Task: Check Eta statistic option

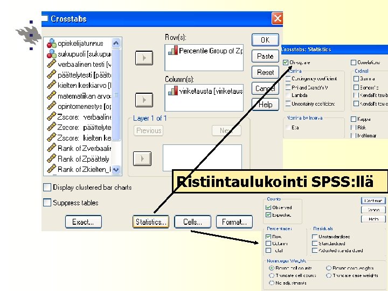Action: pos(288,127)
